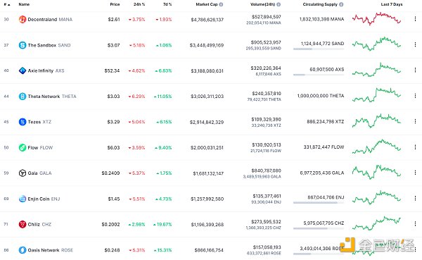Click the Axie Infinity coin icon

click(x=23, y=70)
